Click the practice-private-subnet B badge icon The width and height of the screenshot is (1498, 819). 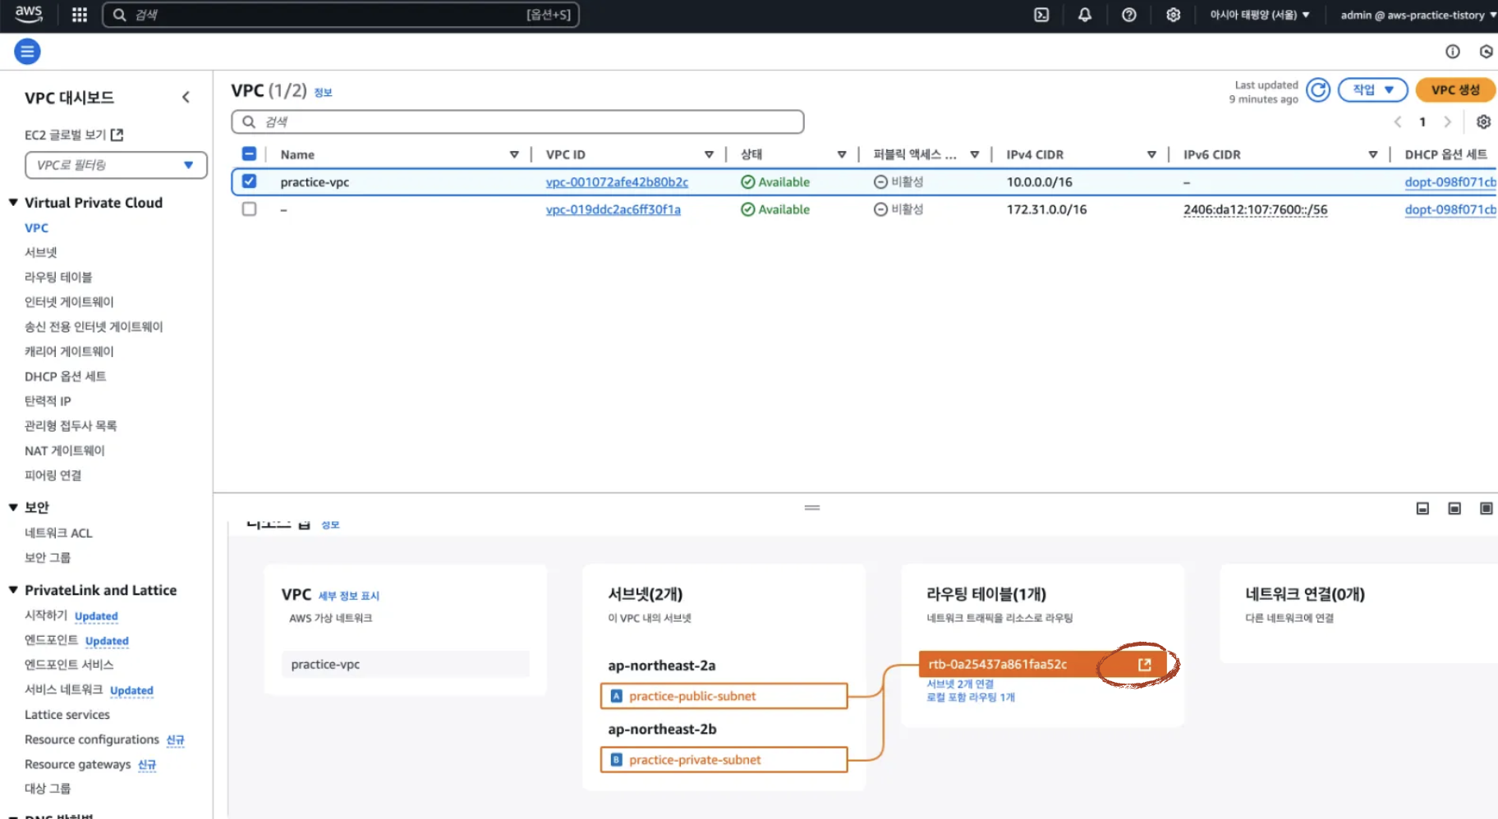coord(616,760)
